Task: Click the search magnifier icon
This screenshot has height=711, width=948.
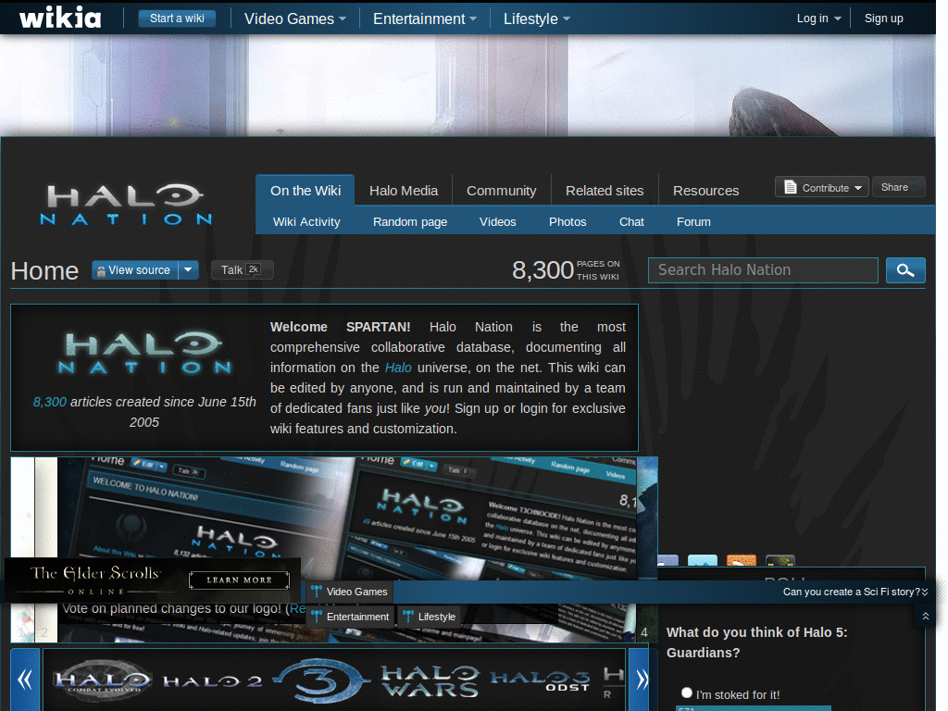Action: point(905,270)
